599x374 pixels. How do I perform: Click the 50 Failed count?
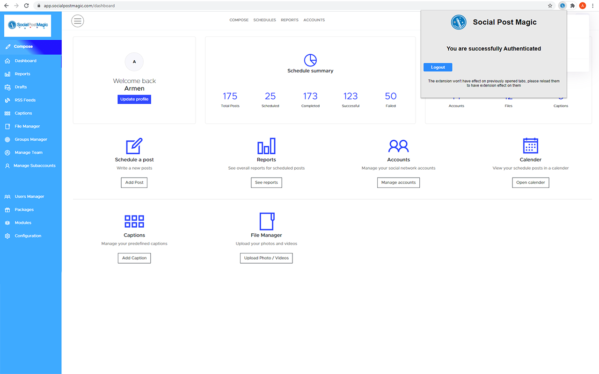(391, 96)
